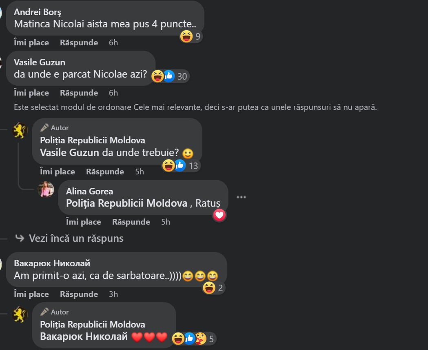Screen dimensions: 428x350
Task: Open Alina Gorea's profile picture
Action: click(x=46, y=189)
